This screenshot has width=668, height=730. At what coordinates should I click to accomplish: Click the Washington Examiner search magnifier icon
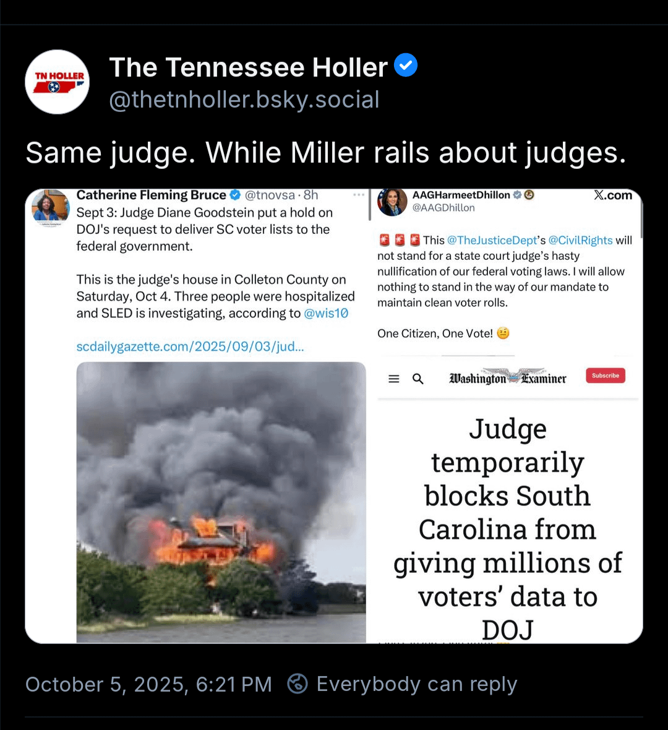click(418, 379)
